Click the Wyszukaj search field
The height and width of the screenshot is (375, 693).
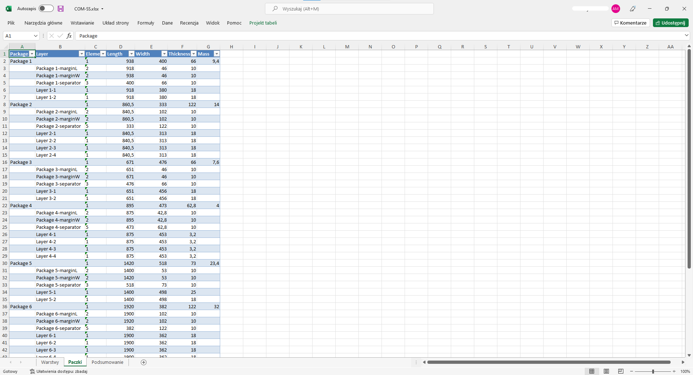click(x=349, y=9)
